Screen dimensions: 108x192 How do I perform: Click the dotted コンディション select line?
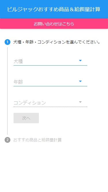(x=50, y=107)
